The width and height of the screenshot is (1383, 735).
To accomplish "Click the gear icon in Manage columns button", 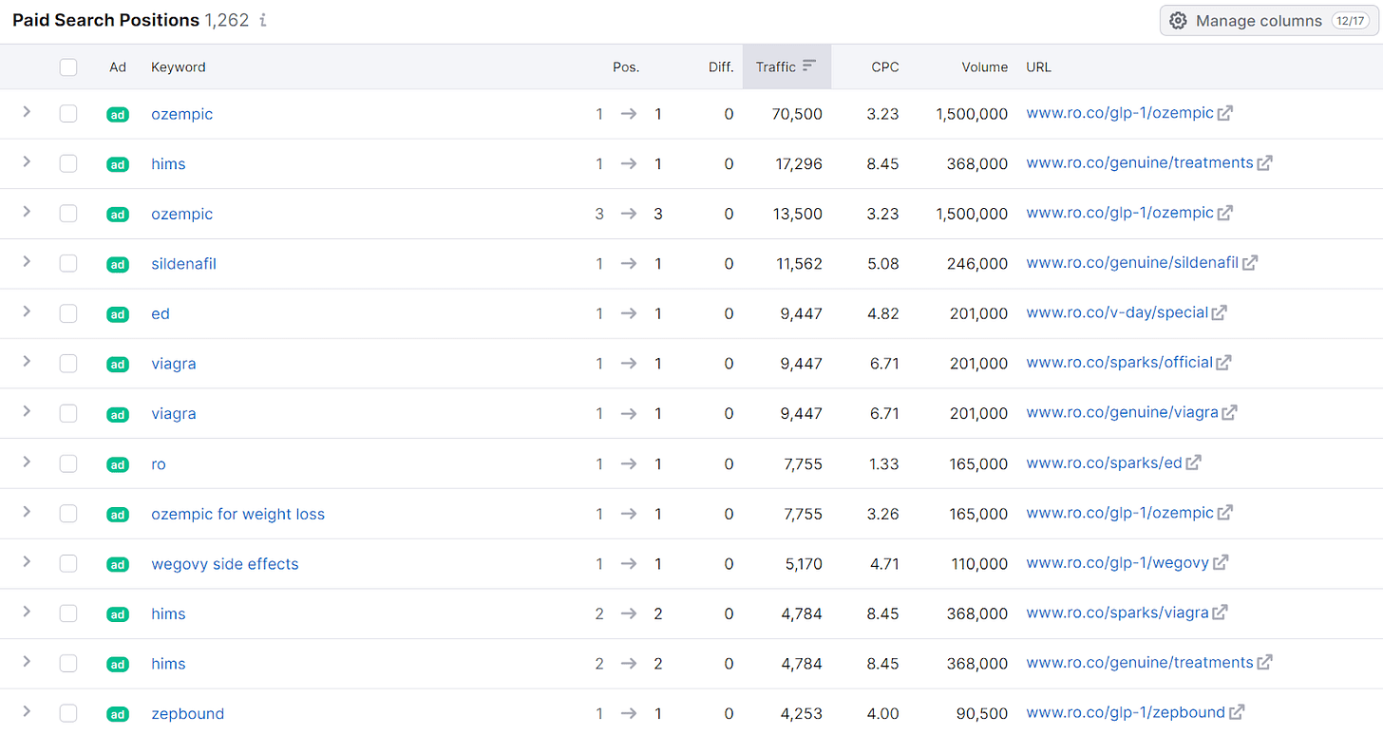I will coord(1178,20).
